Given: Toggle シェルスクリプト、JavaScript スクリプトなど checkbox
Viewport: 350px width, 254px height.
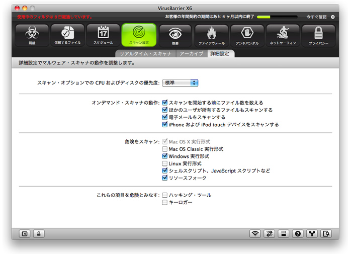Looking at the screenshot, I should [165, 171].
